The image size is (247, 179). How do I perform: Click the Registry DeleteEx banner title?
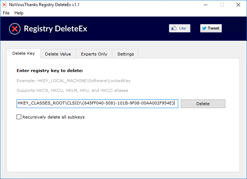coord(55,29)
